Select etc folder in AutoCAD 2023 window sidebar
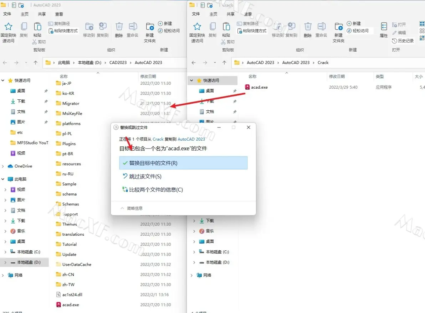Screen dimensions: 425x313 pos(20,132)
